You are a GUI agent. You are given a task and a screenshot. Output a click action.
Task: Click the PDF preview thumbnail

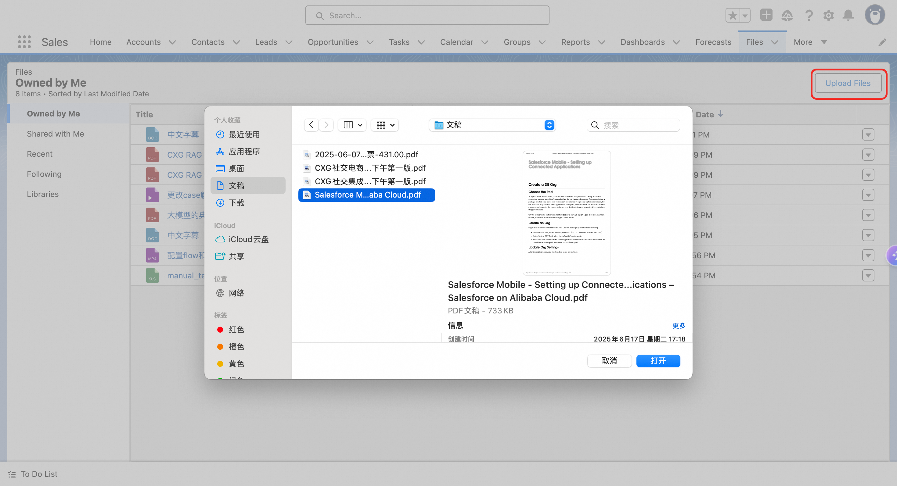coord(567,213)
